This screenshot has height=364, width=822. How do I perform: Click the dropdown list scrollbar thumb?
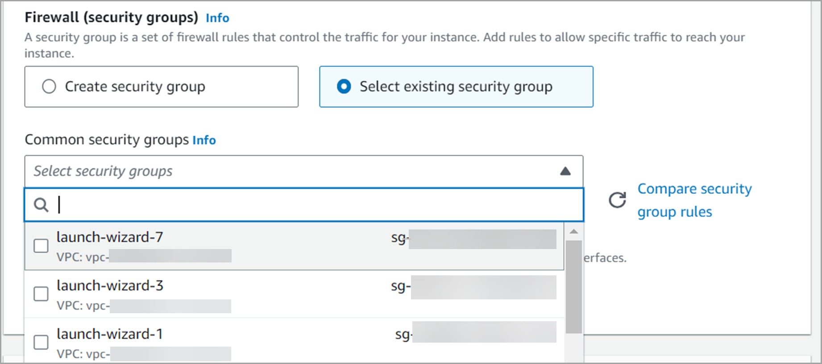click(574, 287)
